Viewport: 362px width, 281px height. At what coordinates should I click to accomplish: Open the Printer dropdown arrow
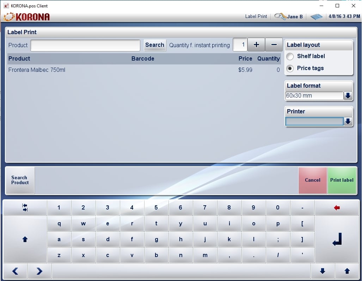click(x=348, y=121)
